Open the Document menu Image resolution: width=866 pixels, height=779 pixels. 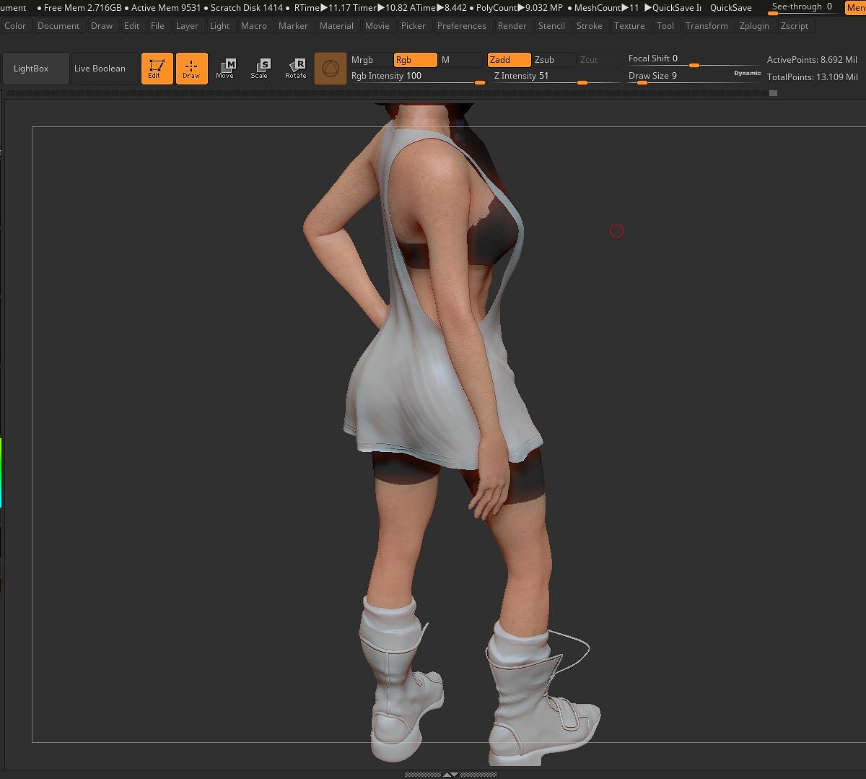pos(58,25)
